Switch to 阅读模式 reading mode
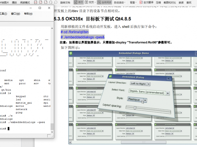This screenshot has height=147, width=197. pos(25,2)
